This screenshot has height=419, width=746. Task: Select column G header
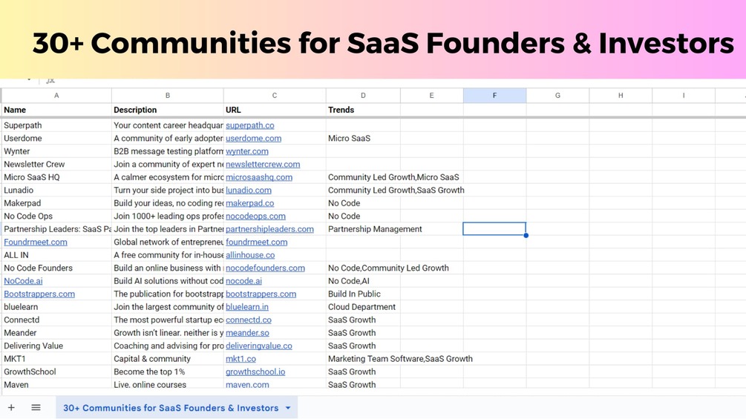(557, 96)
